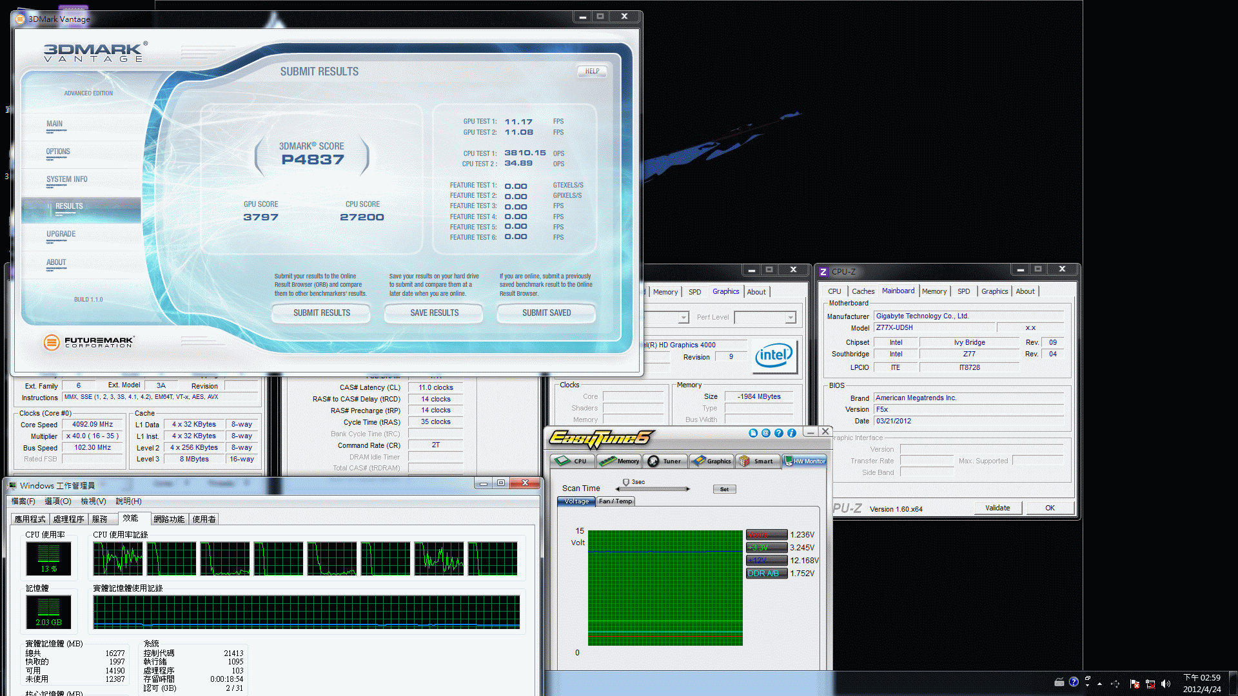
Task: Click the Set button for Scan Time
Action: point(724,489)
